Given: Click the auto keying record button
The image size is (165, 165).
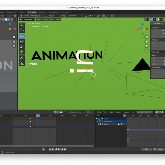Looking at the screenshot, I should coord(44,149).
